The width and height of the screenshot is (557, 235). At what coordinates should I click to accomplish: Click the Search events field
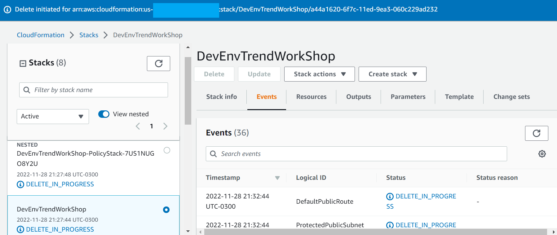pyautogui.click(x=356, y=154)
